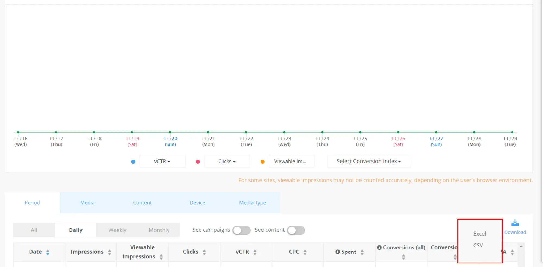Click the blue vCTR legend dot
The image size is (543, 267).
133,162
